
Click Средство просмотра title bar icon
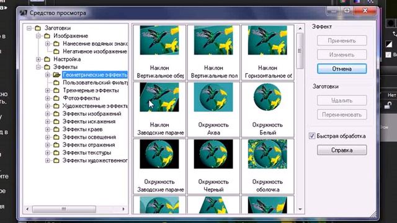pos(24,12)
